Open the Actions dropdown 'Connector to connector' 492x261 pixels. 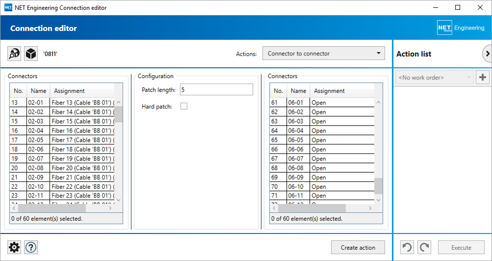click(323, 53)
